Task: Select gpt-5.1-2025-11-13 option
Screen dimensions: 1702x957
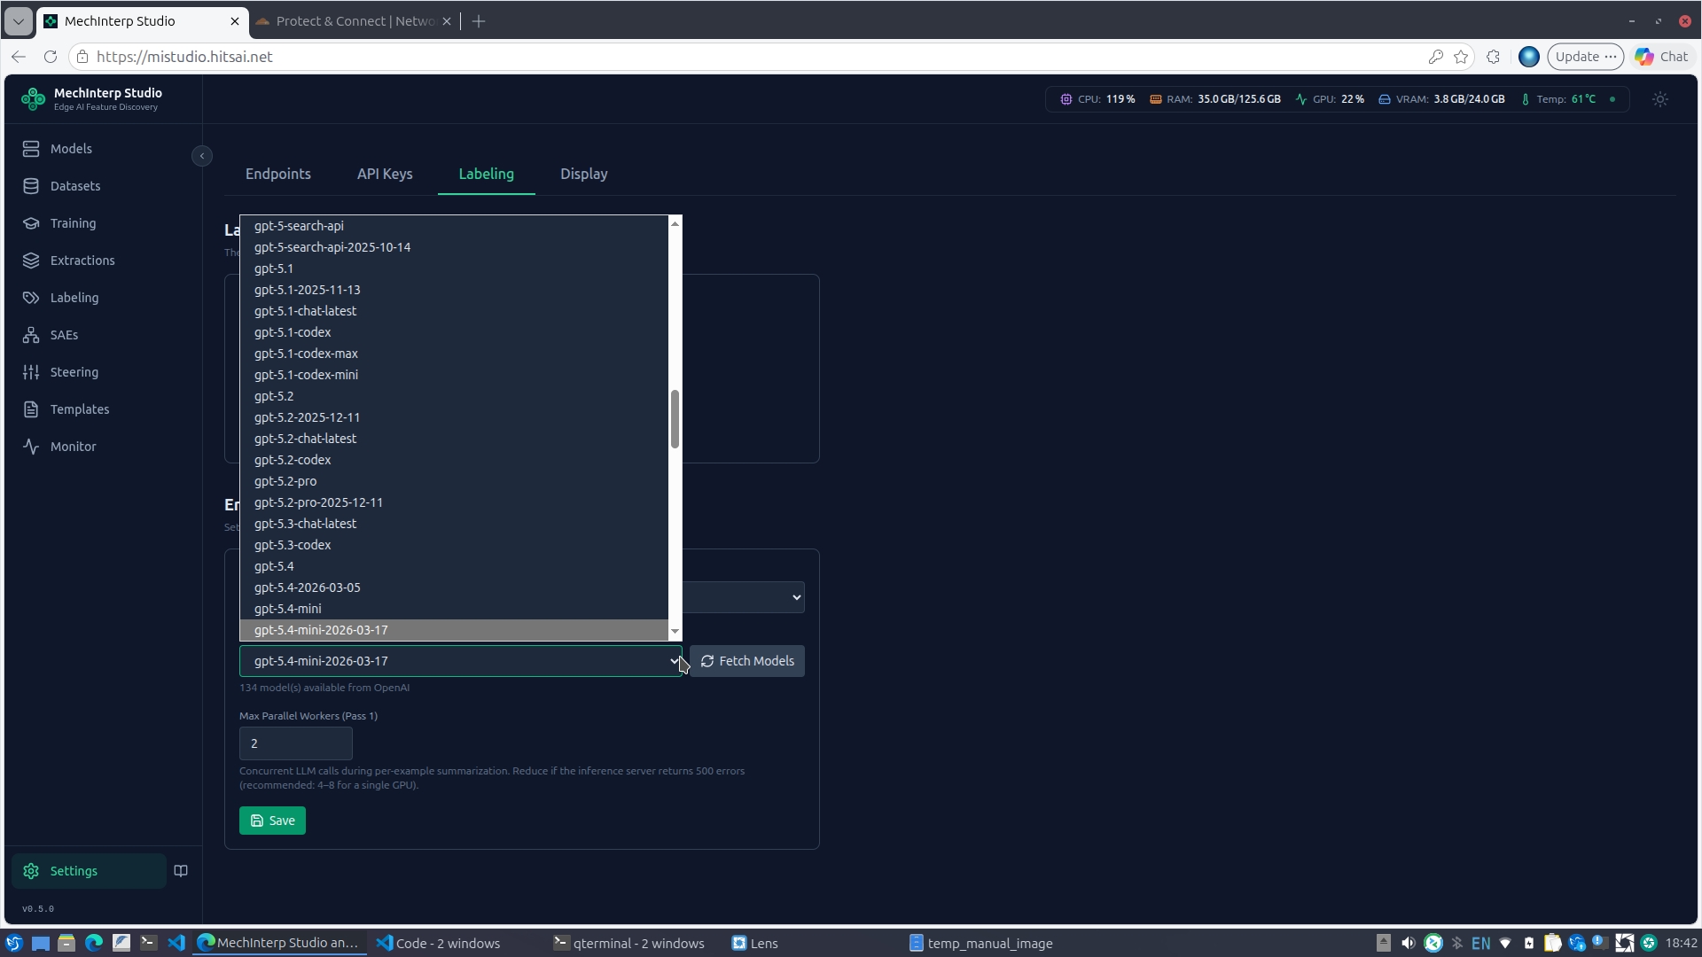Action: pyautogui.click(x=454, y=290)
